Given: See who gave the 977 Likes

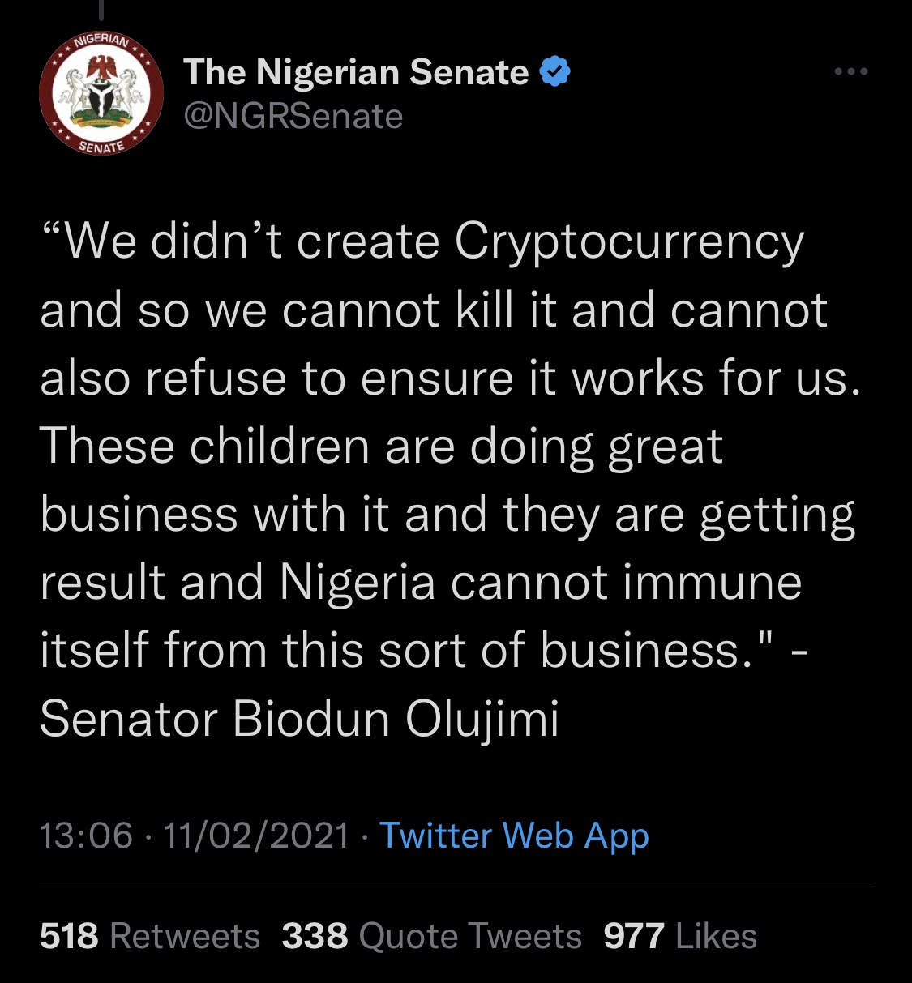Looking at the screenshot, I should point(680,936).
